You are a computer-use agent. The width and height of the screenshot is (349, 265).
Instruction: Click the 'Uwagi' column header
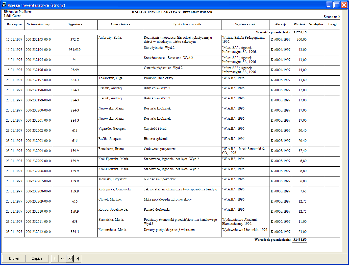(x=332, y=25)
